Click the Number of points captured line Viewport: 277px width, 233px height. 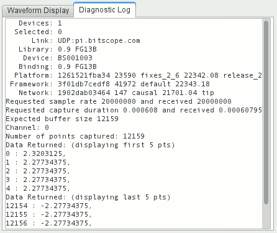pos(75,136)
